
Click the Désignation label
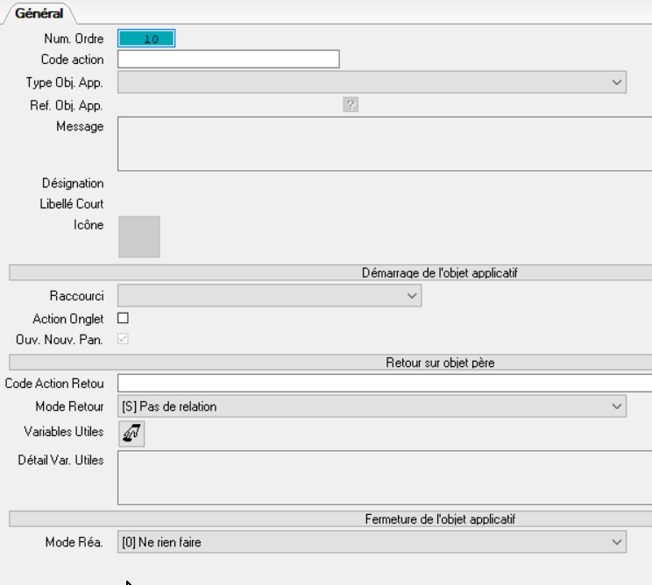pos(73,184)
